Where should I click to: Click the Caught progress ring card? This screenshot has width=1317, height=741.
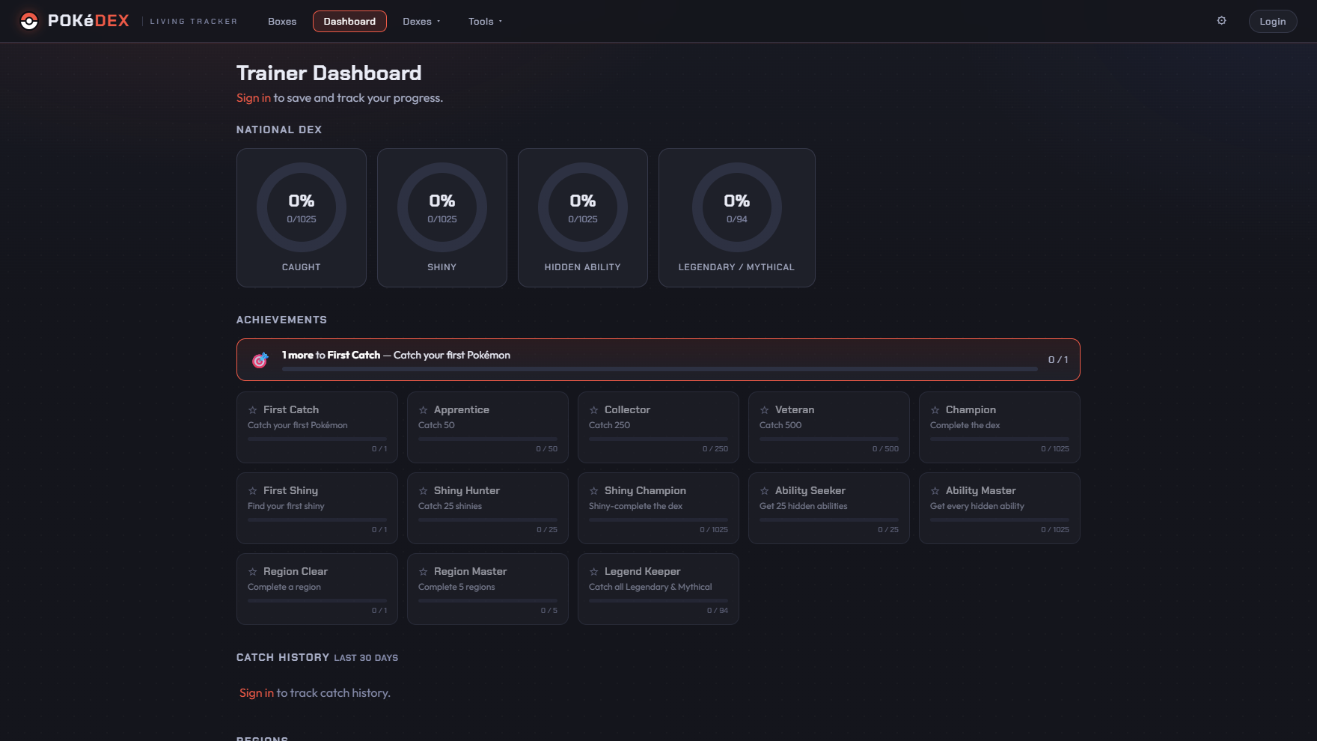click(x=302, y=218)
